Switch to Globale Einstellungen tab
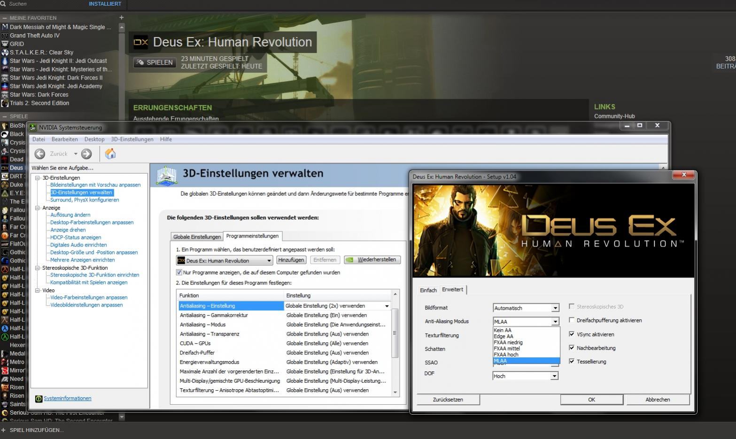Screen dimensions: 736x439 point(197,237)
